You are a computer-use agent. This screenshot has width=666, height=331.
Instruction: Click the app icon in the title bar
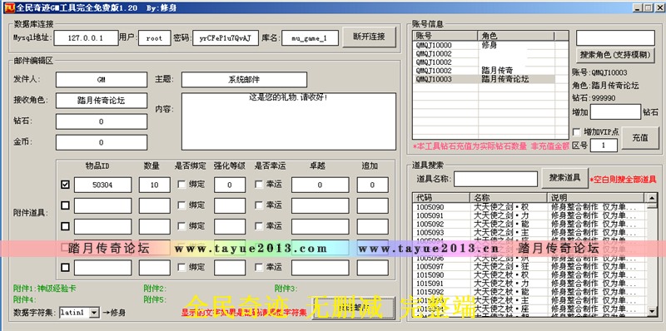8,7
